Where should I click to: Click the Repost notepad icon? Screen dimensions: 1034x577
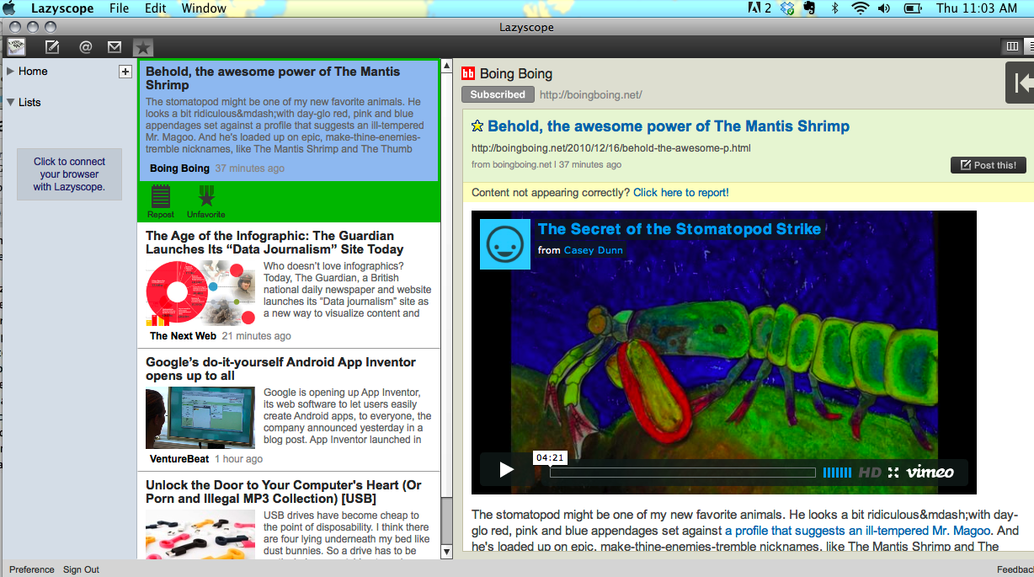(x=161, y=197)
